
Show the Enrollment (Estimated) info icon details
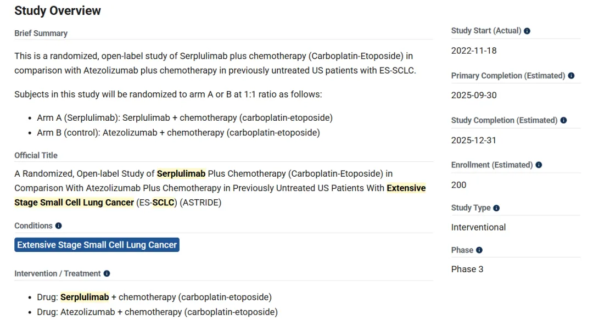pyautogui.click(x=539, y=165)
